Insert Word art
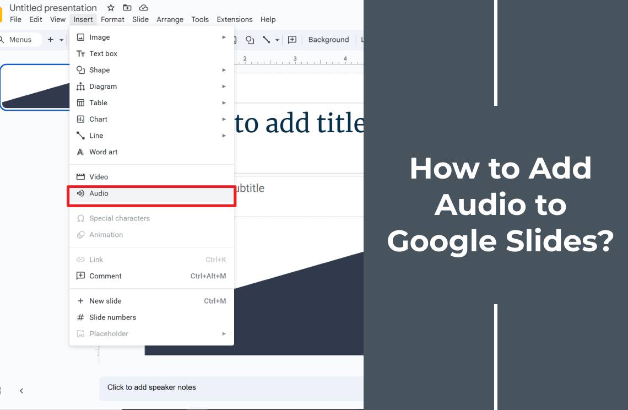 pos(151,152)
